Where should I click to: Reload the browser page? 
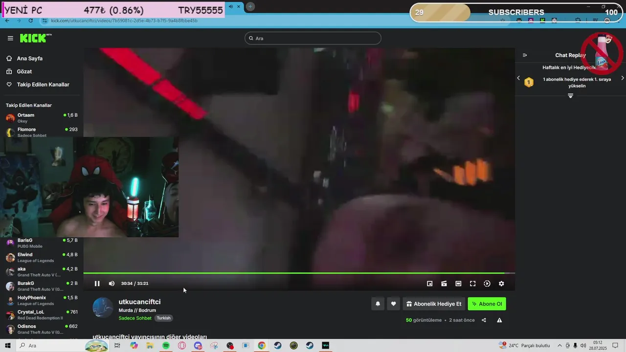(31, 21)
